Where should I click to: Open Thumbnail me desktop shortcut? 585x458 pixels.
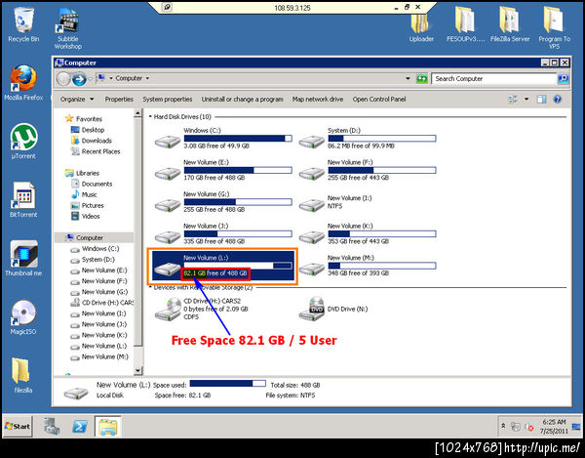(x=23, y=258)
